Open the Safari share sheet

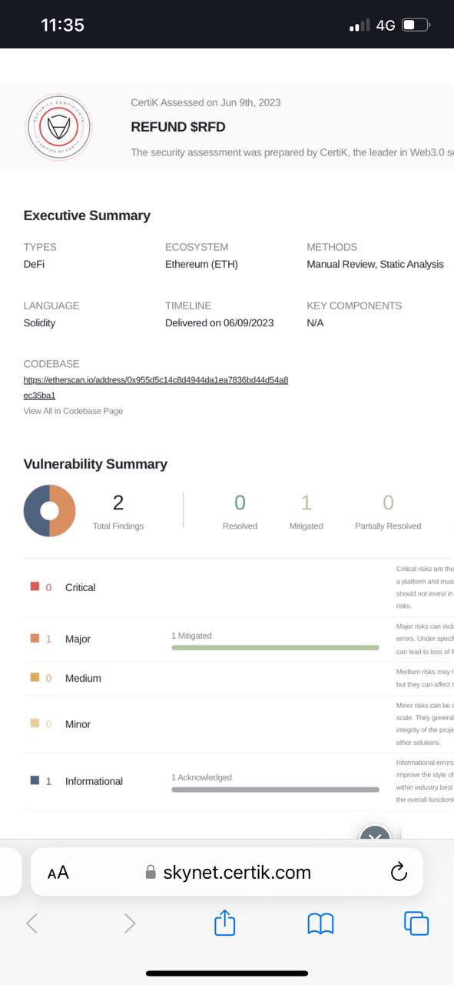click(x=224, y=922)
